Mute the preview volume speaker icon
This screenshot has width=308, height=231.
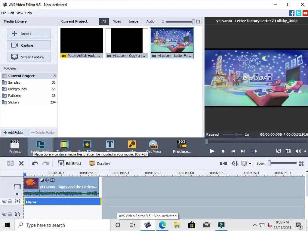pyautogui.click(x=298, y=151)
